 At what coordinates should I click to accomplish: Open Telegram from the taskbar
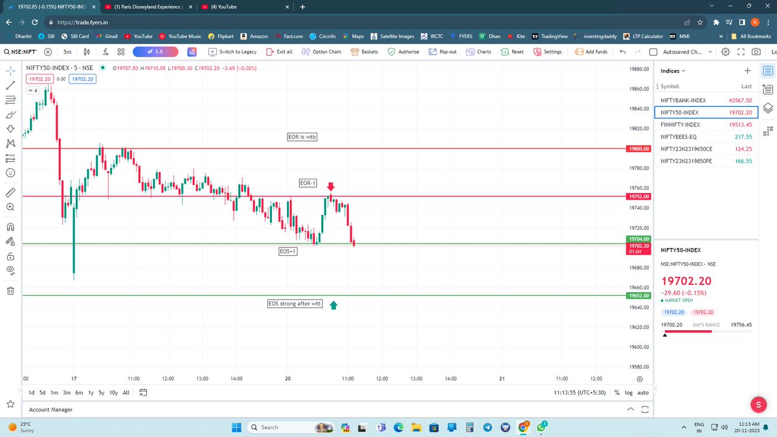[487, 427]
